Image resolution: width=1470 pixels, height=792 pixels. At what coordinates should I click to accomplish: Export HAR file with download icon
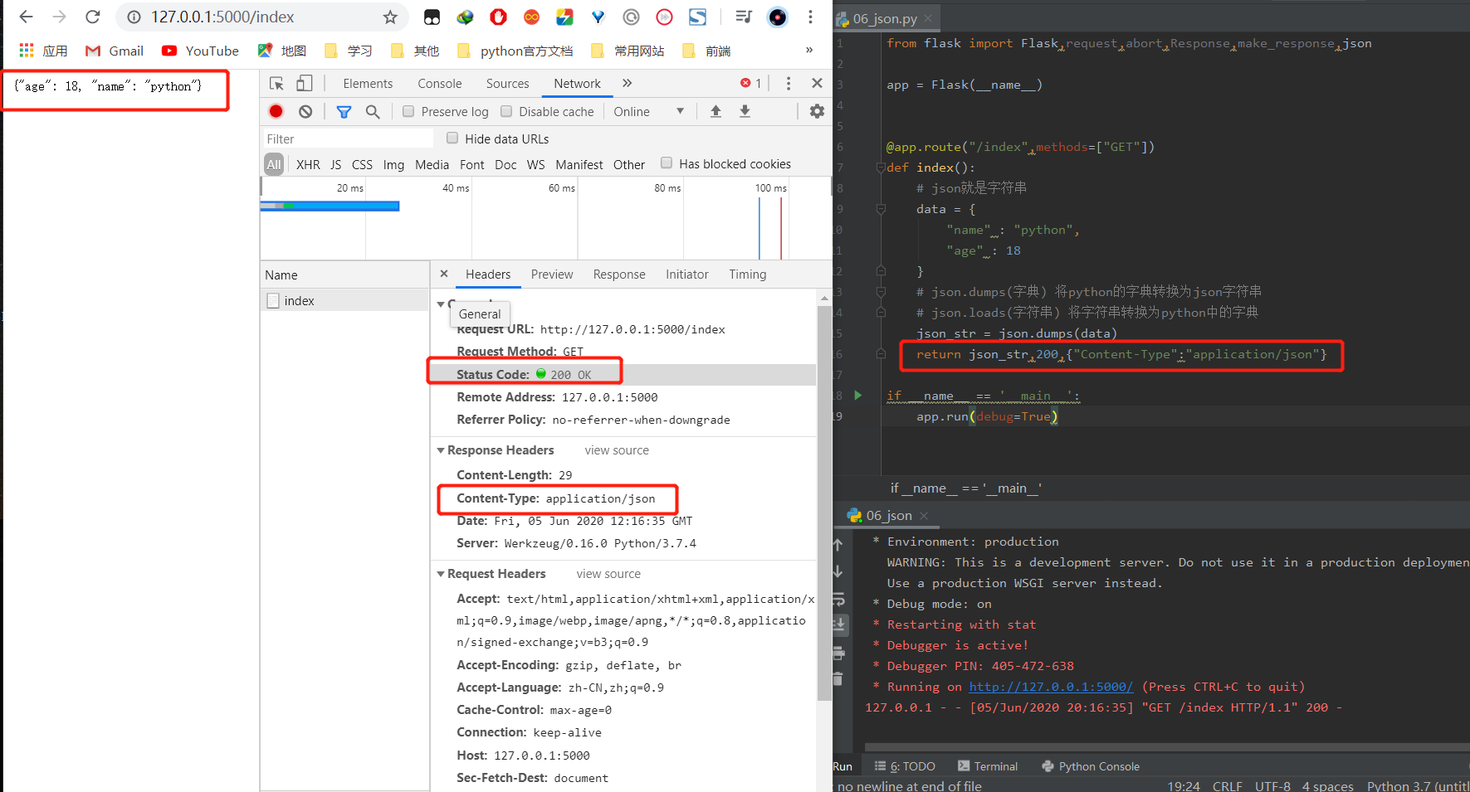pos(745,111)
